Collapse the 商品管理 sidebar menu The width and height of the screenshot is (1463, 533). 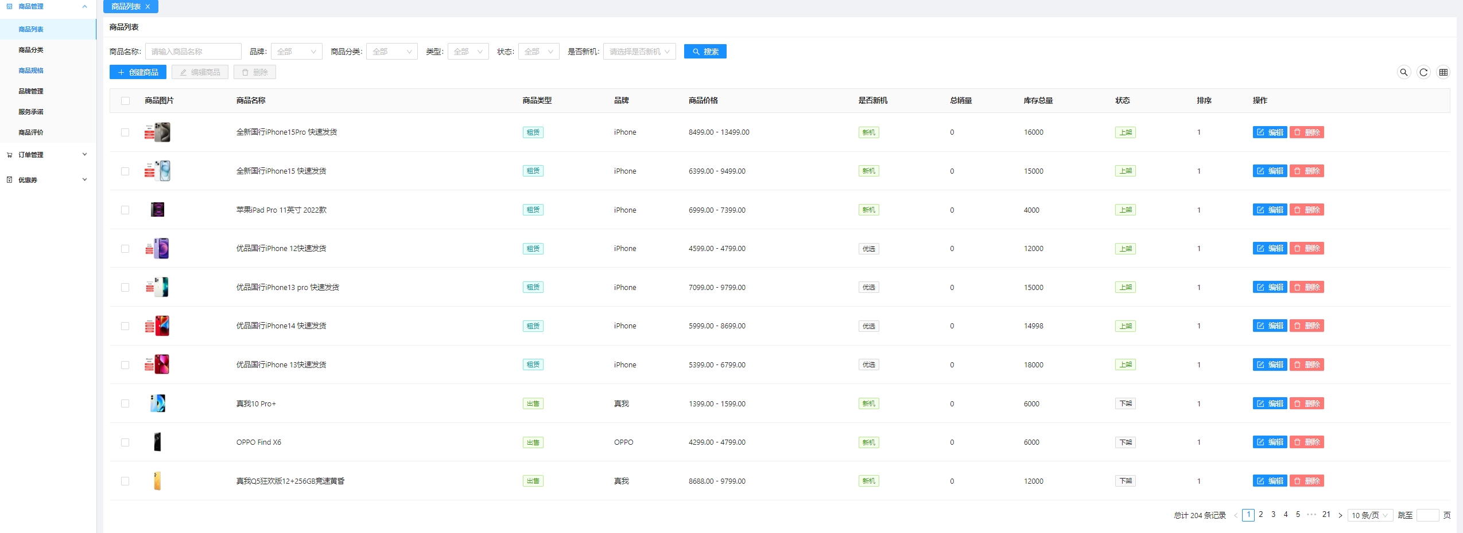click(84, 6)
